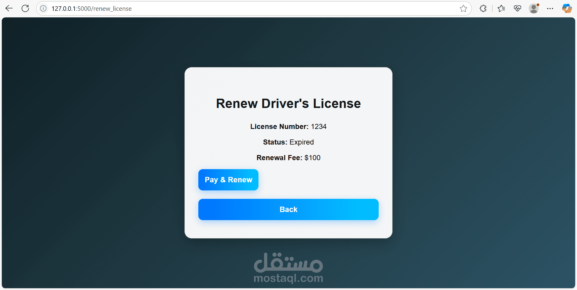Image resolution: width=577 pixels, height=290 pixels.
Task: Open the Favorites list icon
Action: tap(501, 8)
